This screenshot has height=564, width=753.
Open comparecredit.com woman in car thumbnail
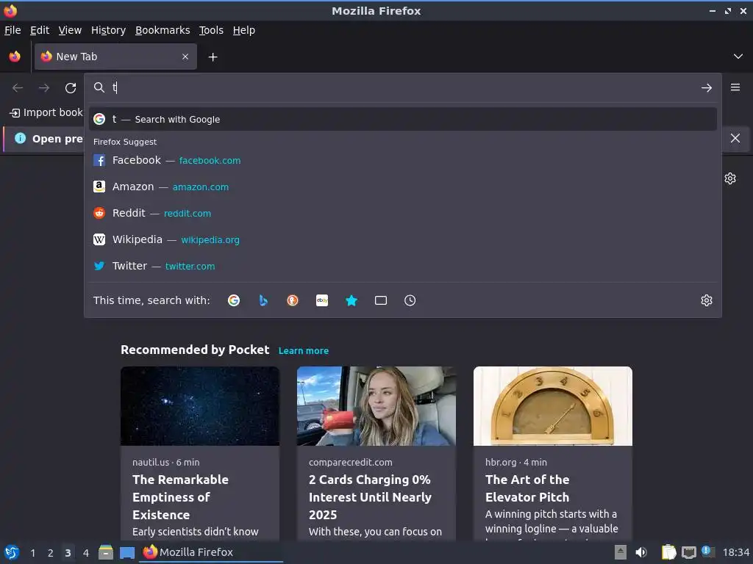[376, 405]
